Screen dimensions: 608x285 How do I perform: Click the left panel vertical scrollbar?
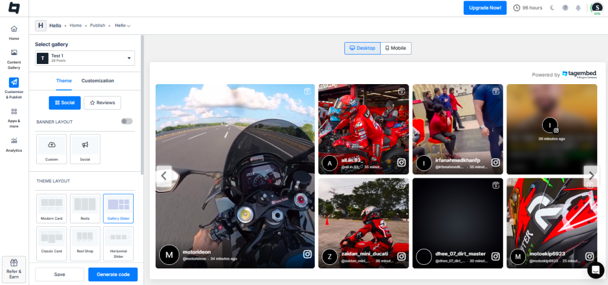coord(142,107)
